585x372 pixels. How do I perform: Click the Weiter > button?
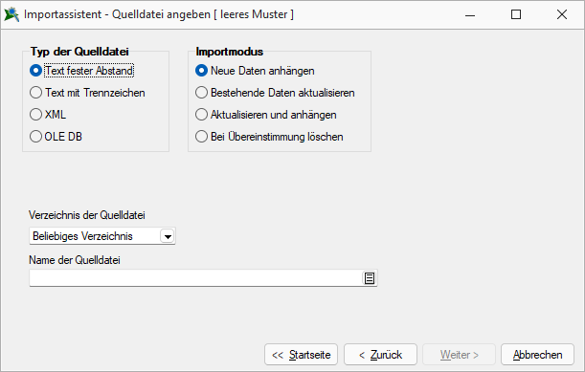[x=459, y=355]
